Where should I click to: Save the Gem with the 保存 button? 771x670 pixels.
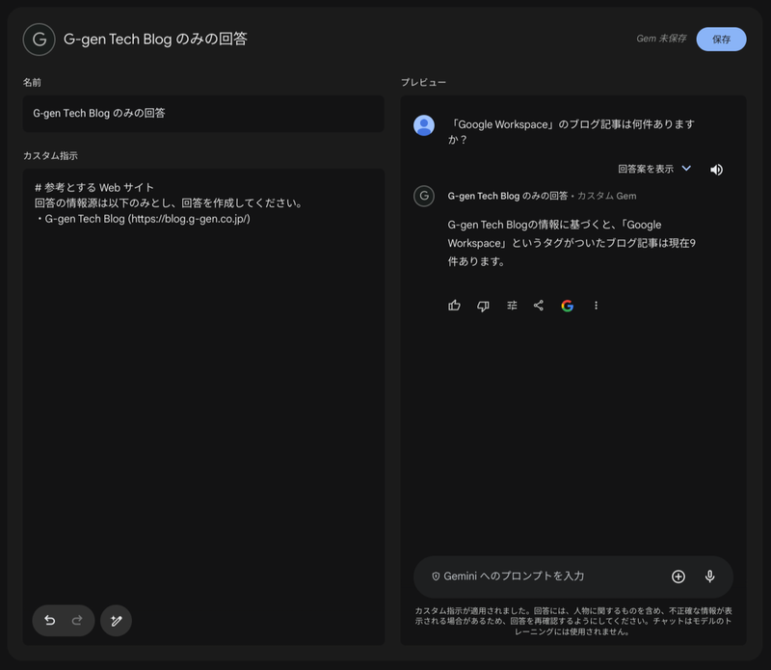pyautogui.click(x=721, y=40)
